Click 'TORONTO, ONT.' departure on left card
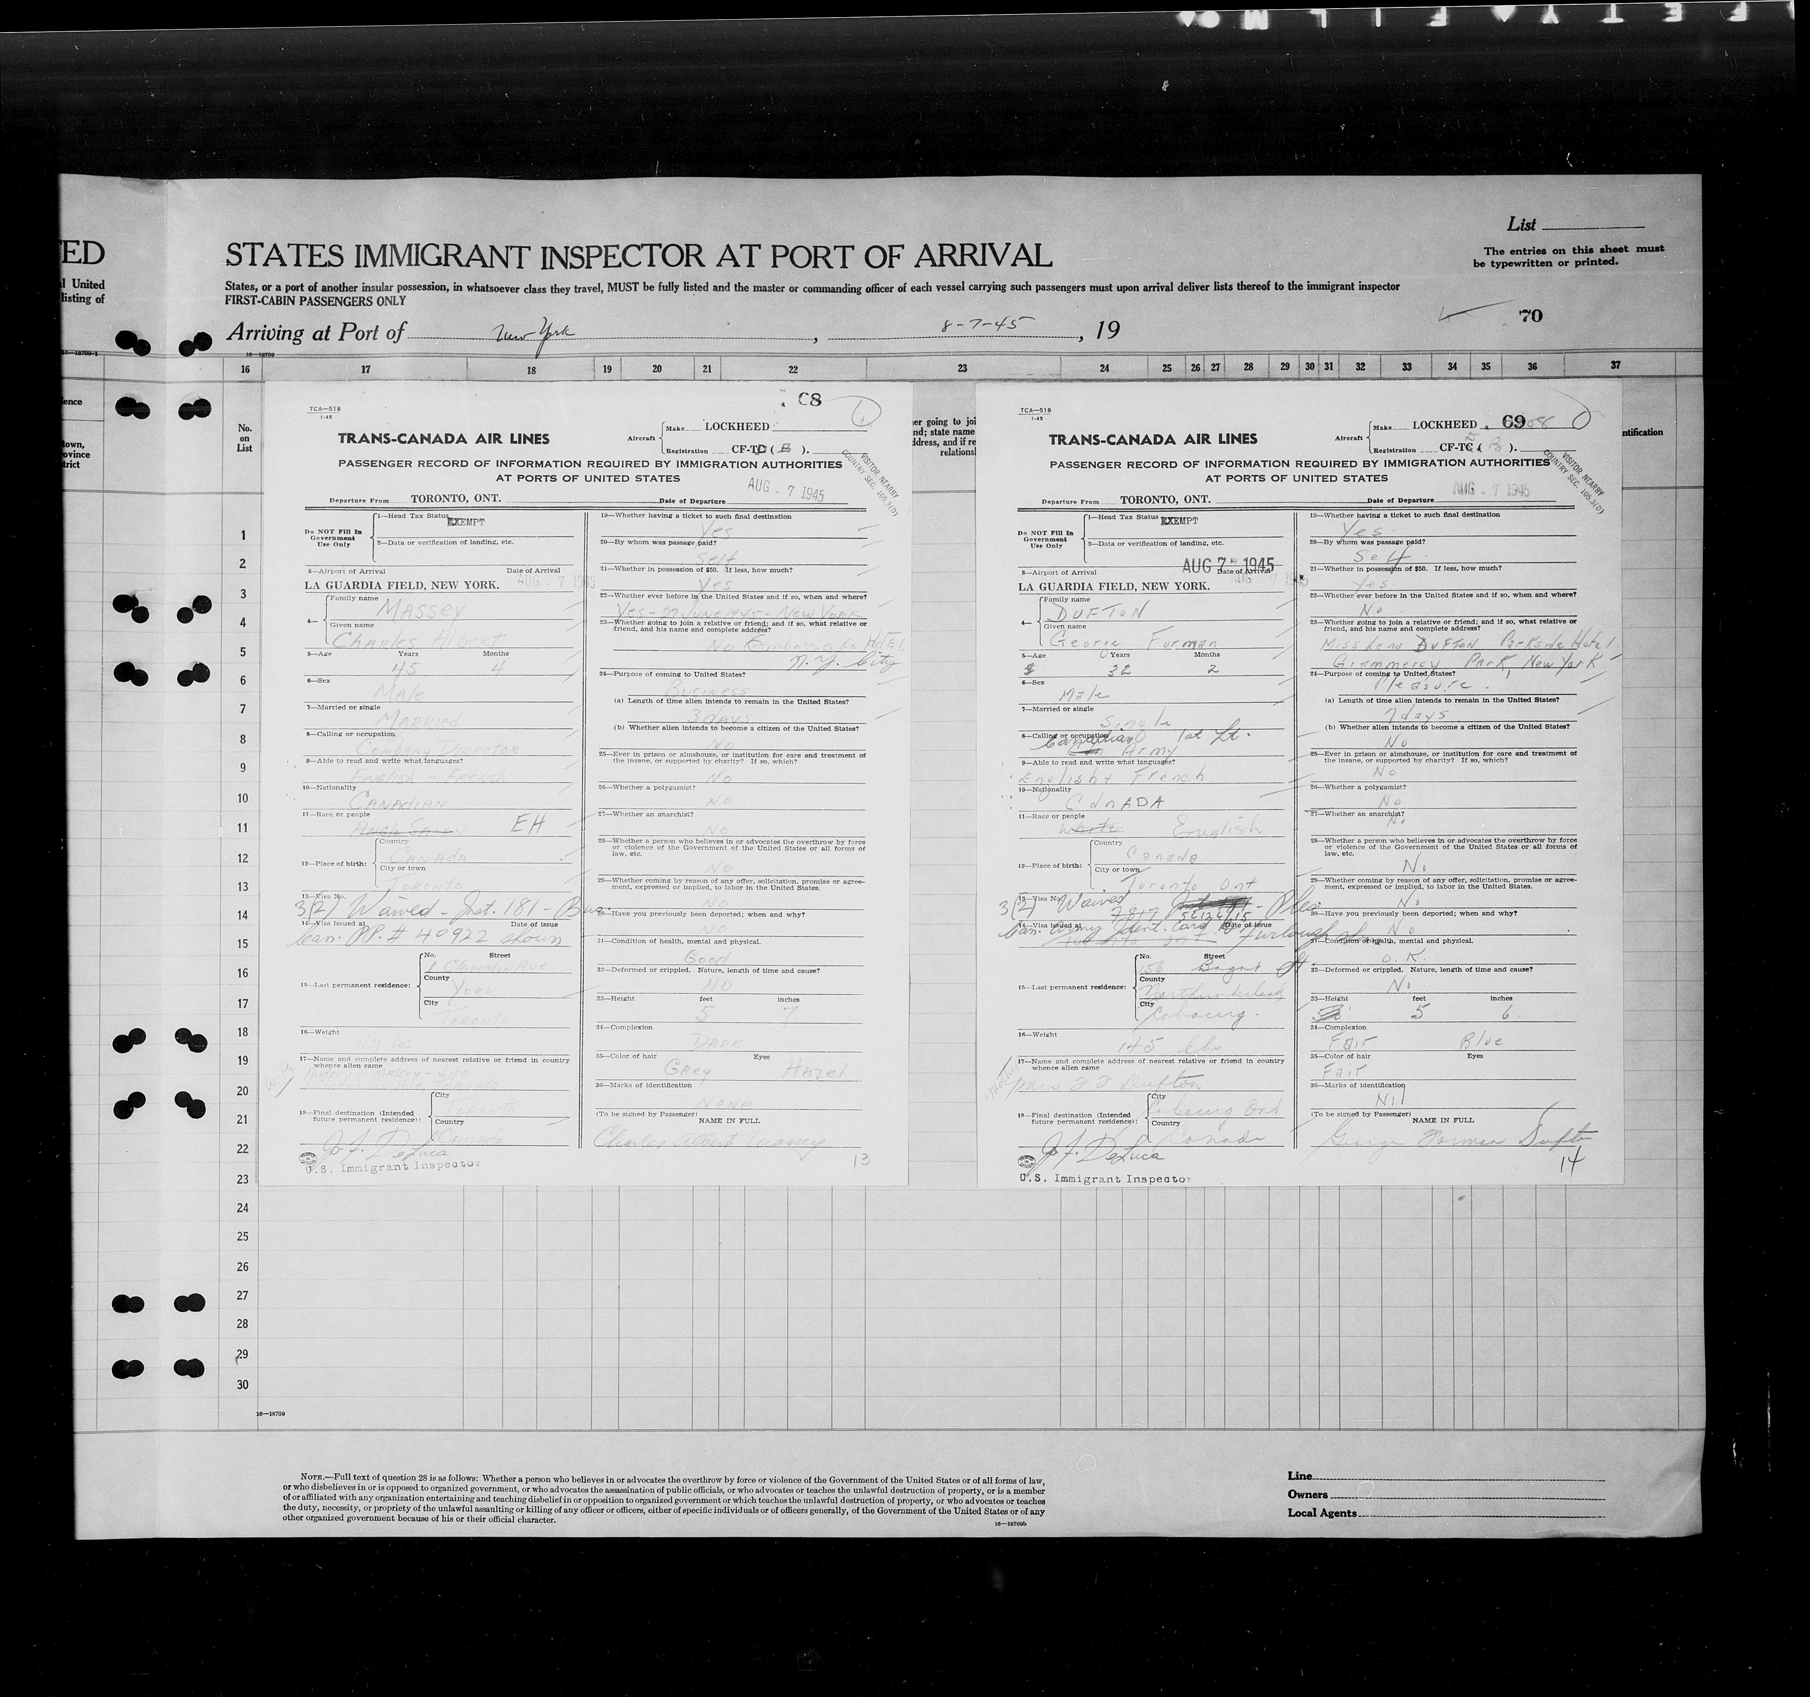 (455, 499)
